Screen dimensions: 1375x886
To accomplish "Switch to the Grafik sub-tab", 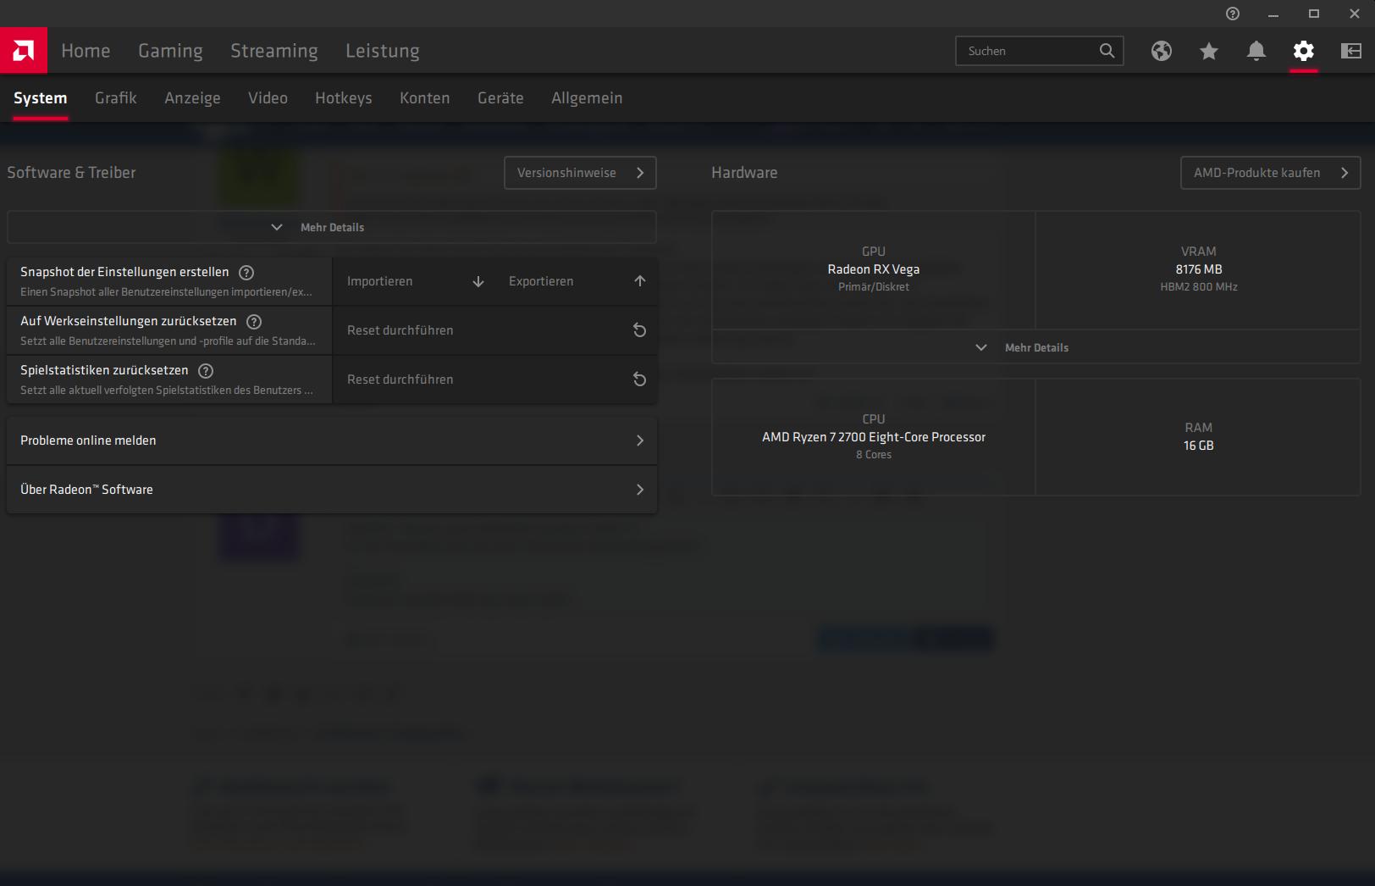I will [115, 98].
